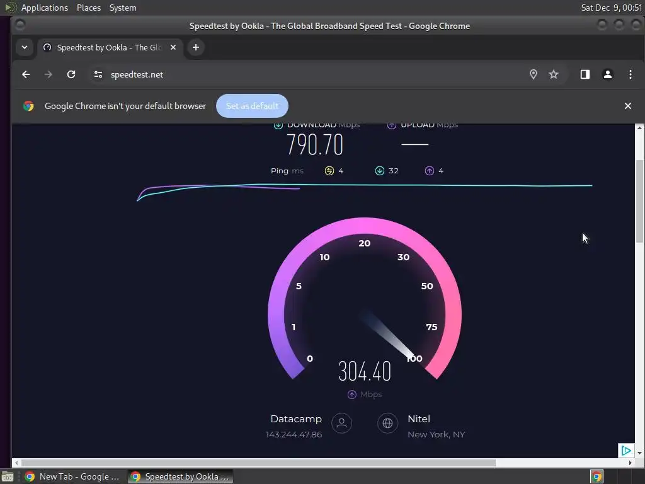This screenshot has height=484, width=645.
Task: Click the download arrow icon beside DOWNLOAD
Action: pyautogui.click(x=278, y=125)
